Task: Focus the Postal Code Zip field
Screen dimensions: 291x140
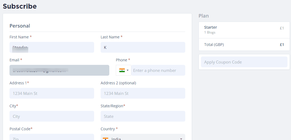Action: [52, 137]
